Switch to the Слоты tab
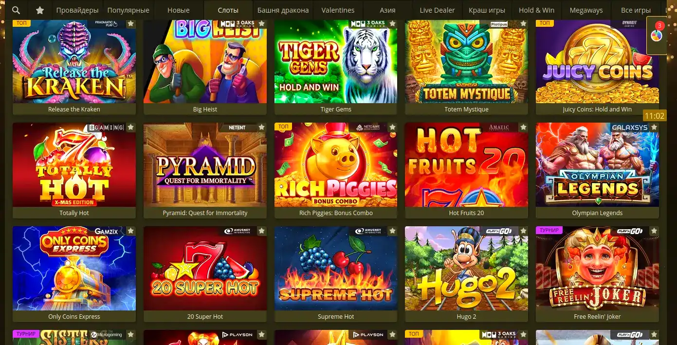Screen dimensions: 677x345 click(x=228, y=10)
